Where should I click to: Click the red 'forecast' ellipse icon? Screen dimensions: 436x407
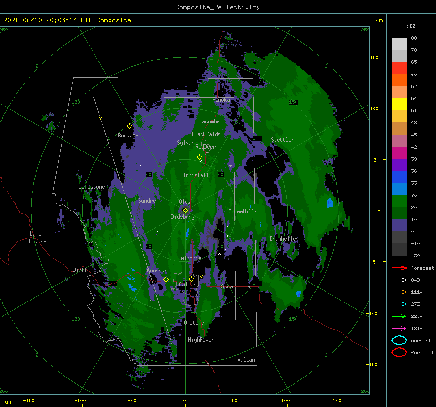click(399, 352)
